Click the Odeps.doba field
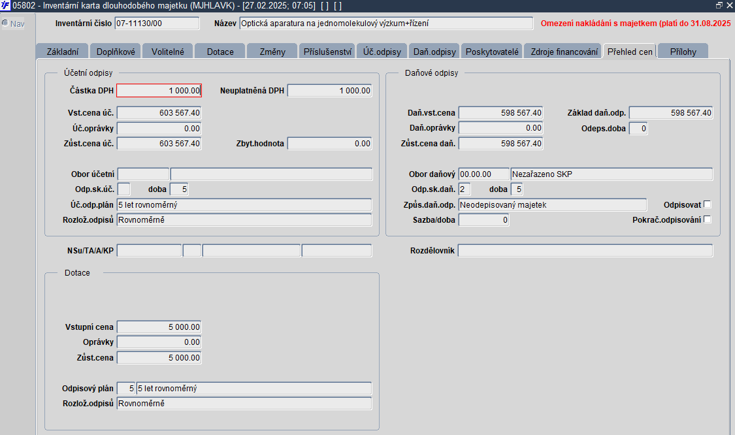This screenshot has width=735, height=435. [638, 128]
